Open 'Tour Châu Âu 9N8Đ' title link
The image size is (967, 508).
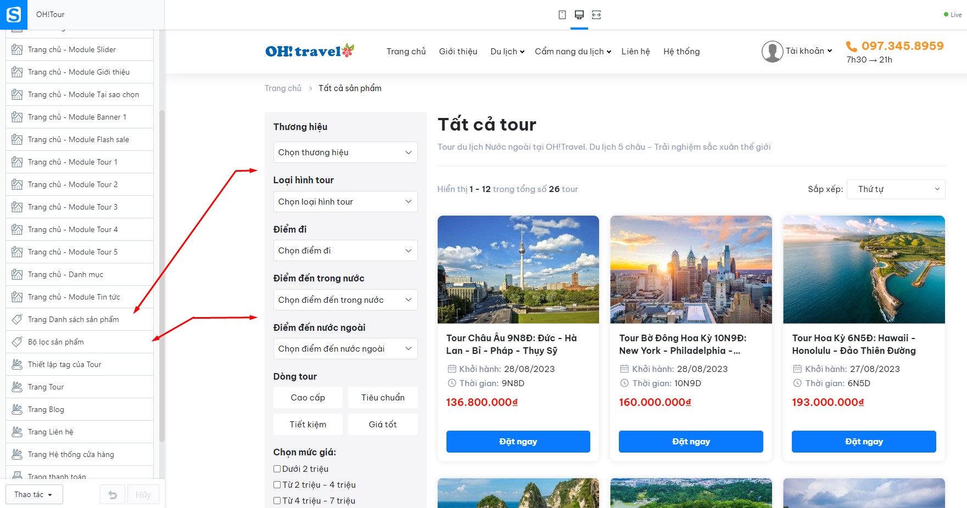coord(512,345)
